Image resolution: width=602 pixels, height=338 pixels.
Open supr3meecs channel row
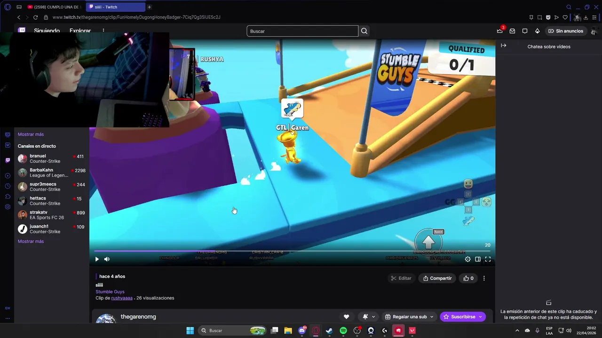click(52, 187)
